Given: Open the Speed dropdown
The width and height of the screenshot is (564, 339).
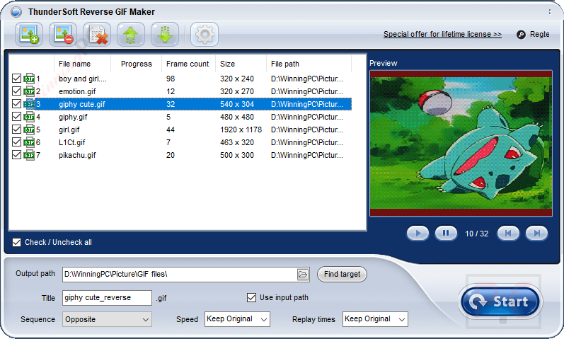Looking at the screenshot, I should [237, 319].
